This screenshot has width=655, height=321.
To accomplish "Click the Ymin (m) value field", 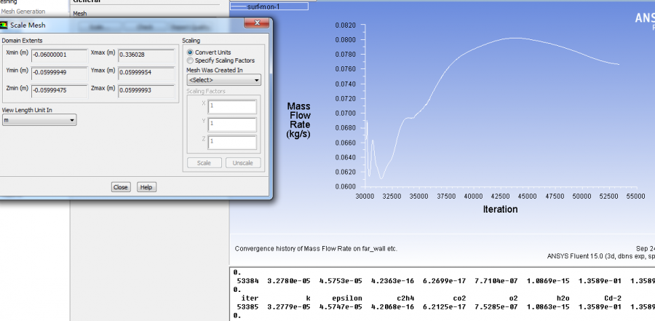I will point(60,73).
